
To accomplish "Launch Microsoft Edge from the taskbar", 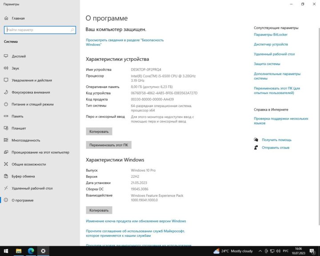I will click(31, 251).
